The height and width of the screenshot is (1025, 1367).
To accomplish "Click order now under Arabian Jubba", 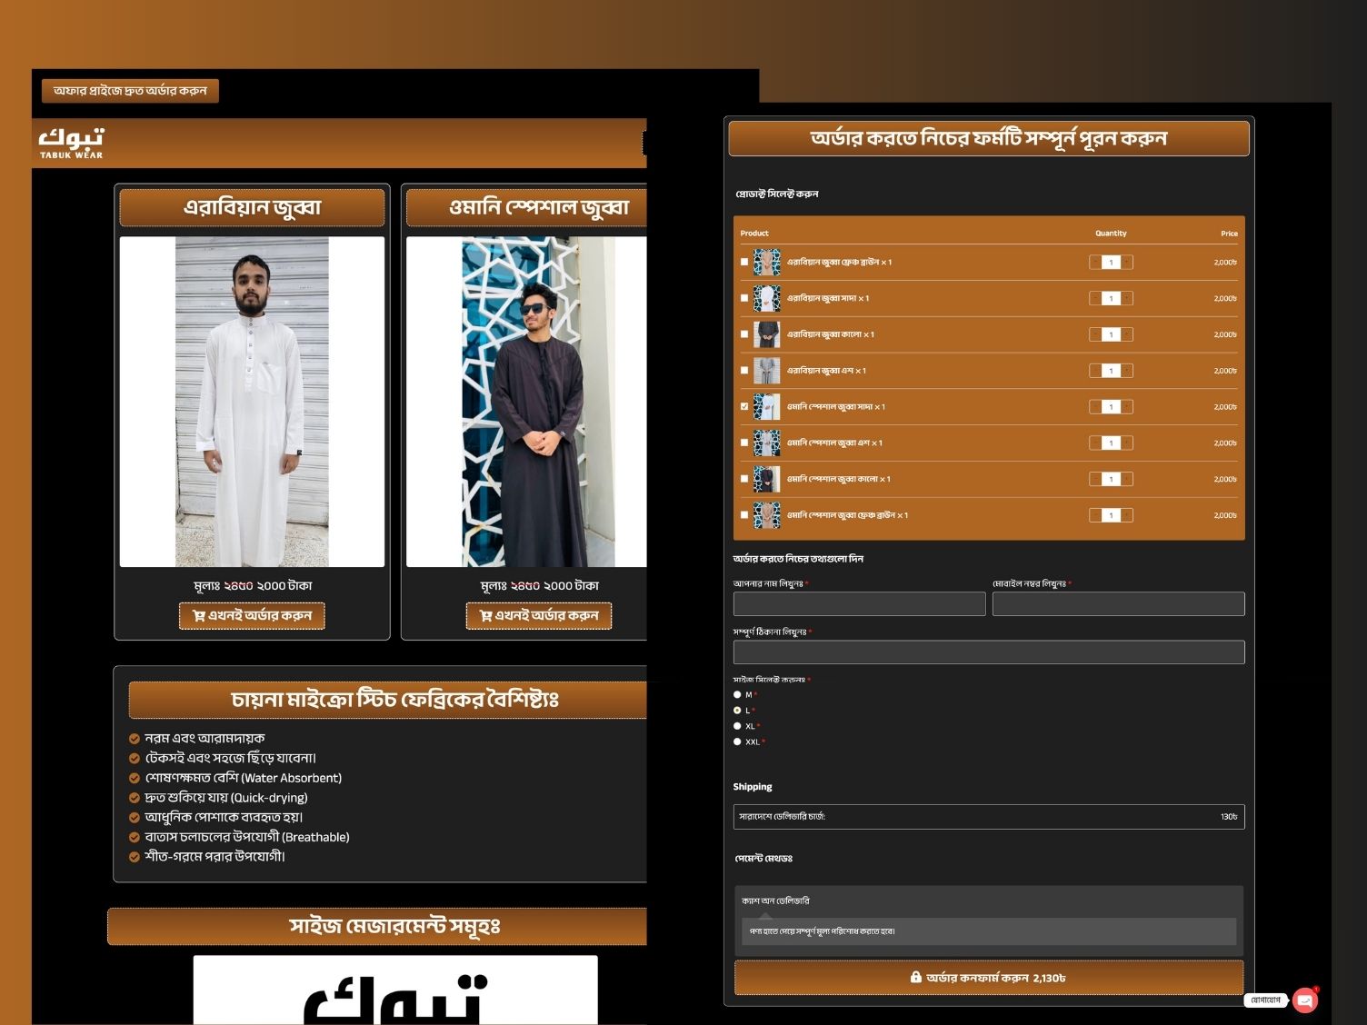I will [252, 616].
